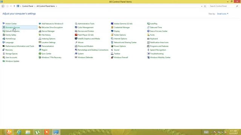
Task: Go up one level with Up arrow
Action: (14, 6)
